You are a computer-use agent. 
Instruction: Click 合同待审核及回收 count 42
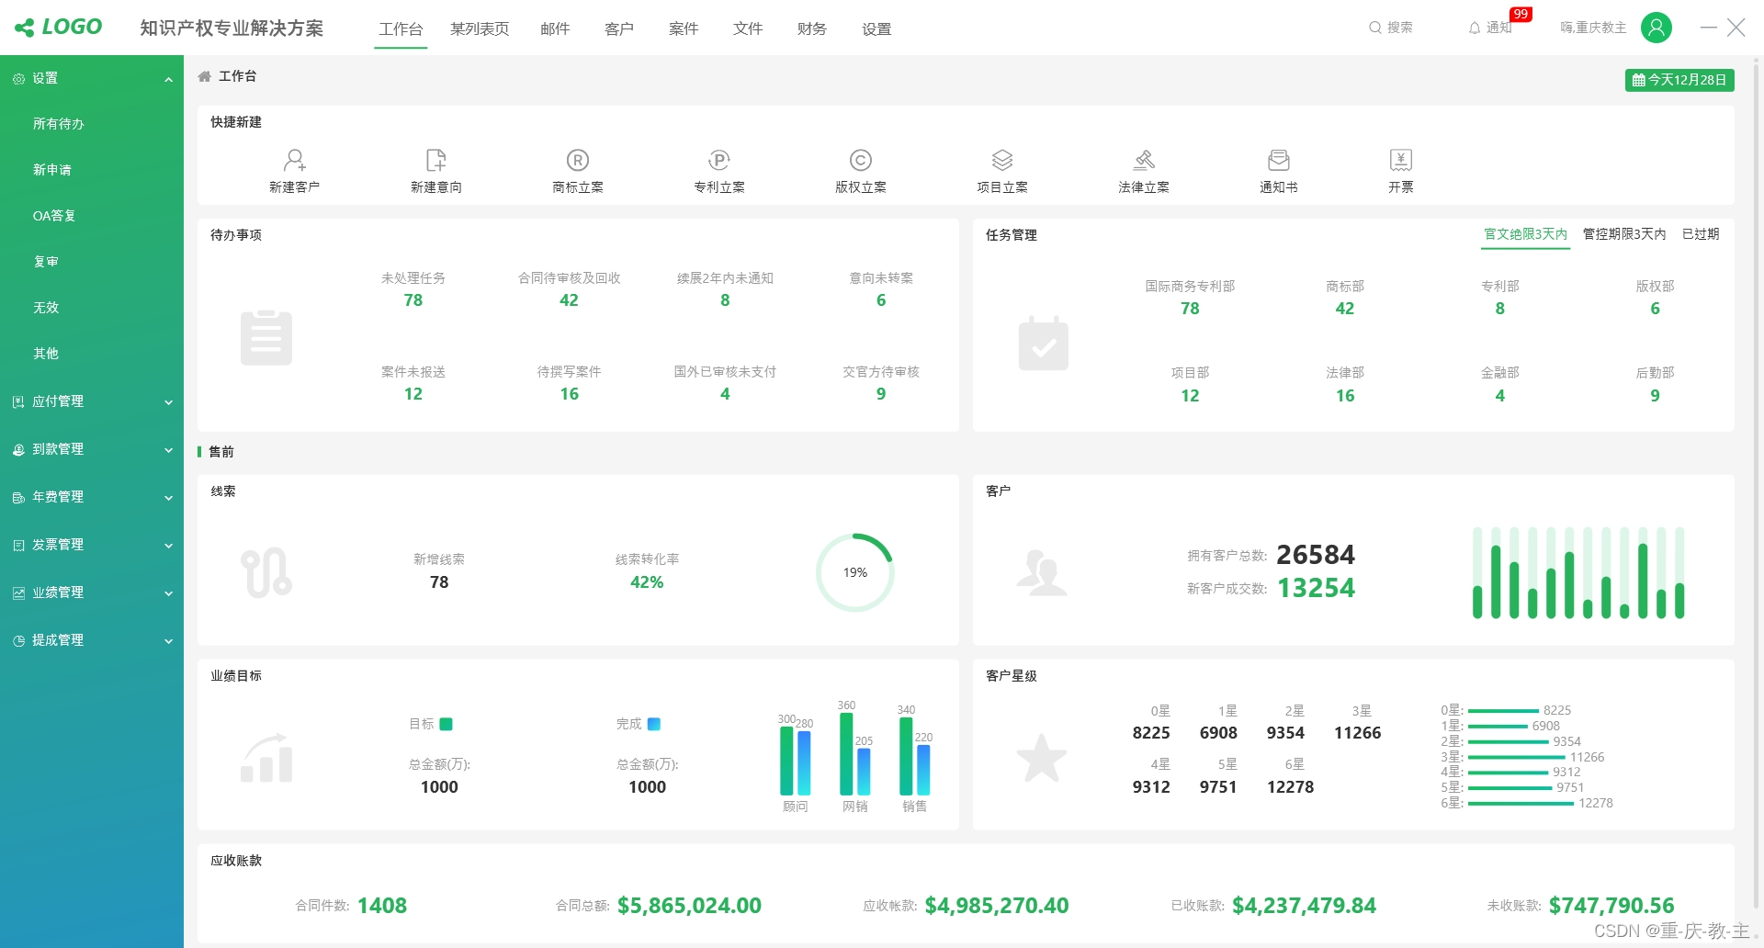[570, 300]
